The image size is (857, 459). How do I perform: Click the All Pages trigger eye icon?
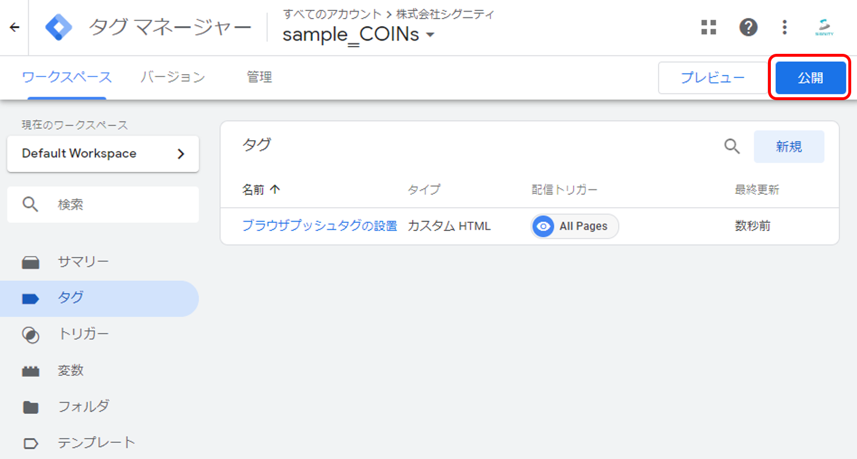tap(543, 226)
